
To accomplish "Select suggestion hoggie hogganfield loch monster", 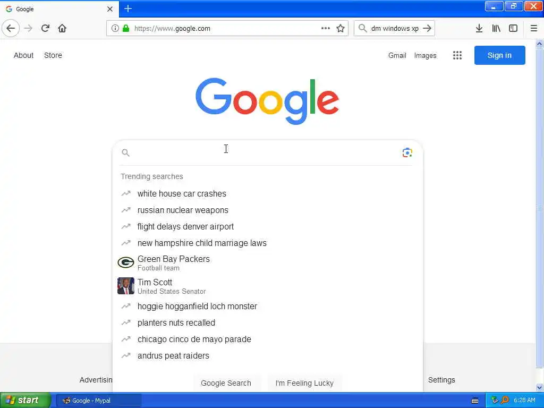I will (268, 307).
